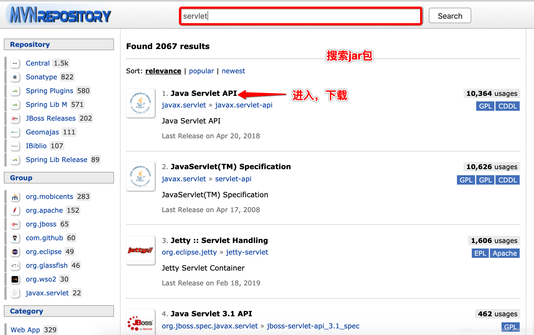Screen dimensions: 534x335
Task: Click the org.jboss group icon
Action: click(x=15, y=224)
